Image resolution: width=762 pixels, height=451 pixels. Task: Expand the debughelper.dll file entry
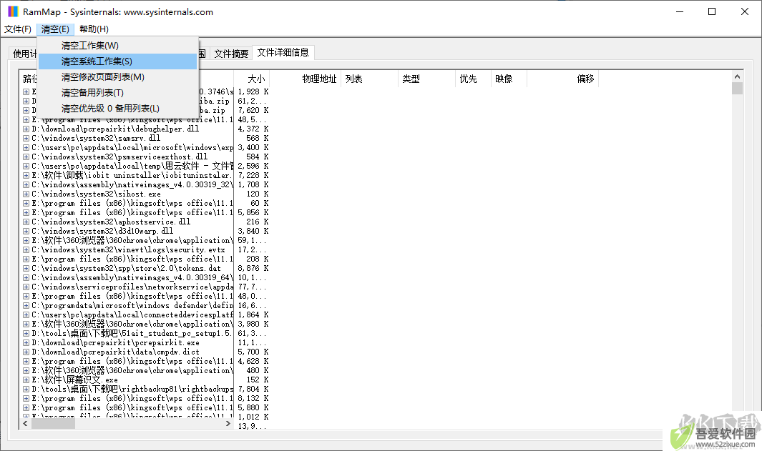pyautogui.click(x=26, y=129)
